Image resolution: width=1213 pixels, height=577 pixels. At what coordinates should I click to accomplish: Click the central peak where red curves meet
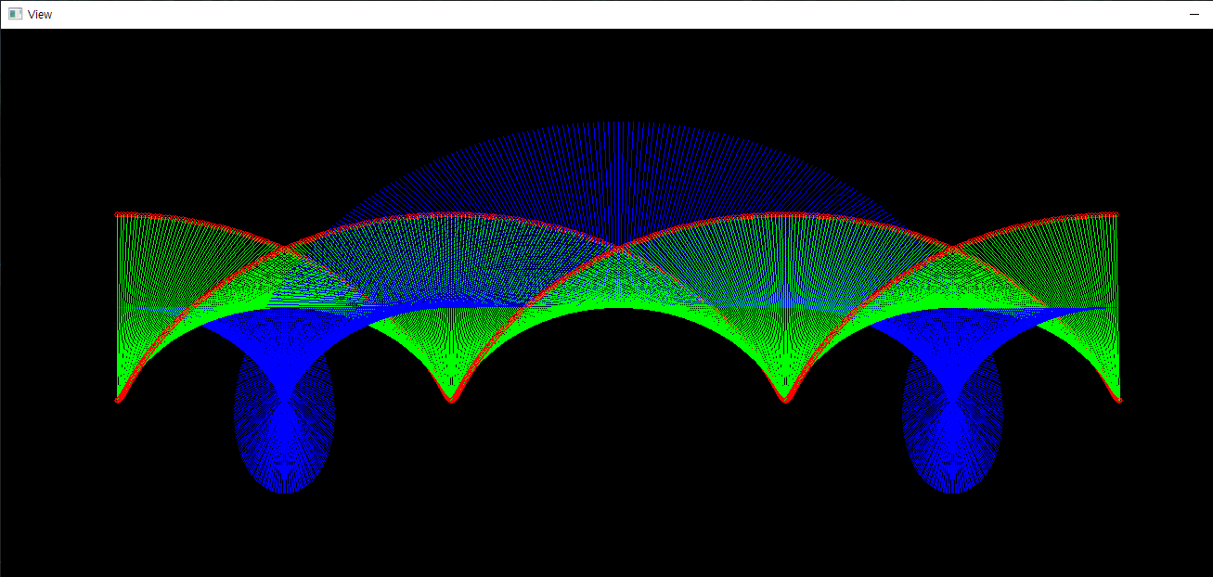click(x=617, y=248)
